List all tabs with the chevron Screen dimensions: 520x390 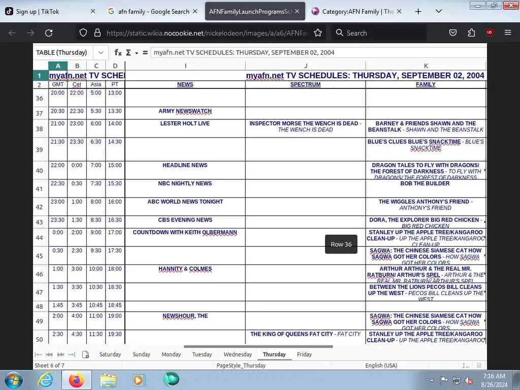438,11
